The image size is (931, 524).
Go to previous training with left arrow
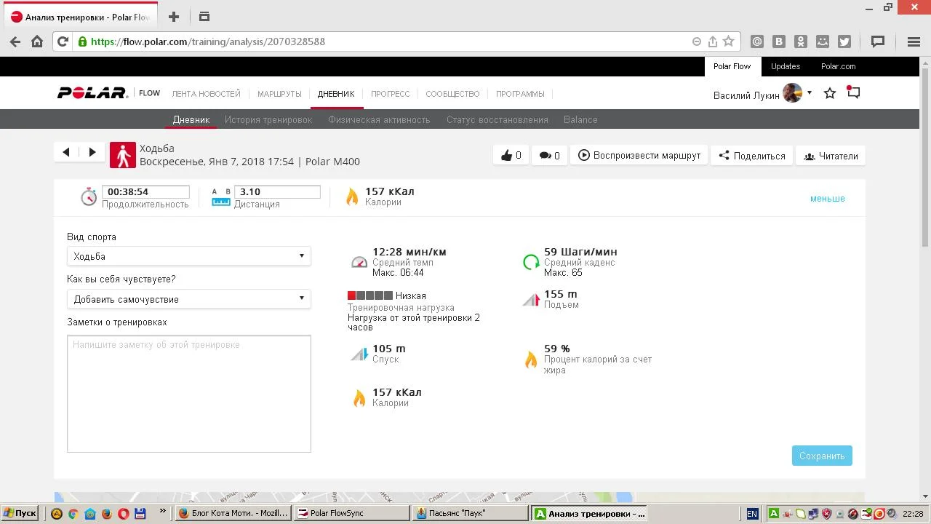[x=66, y=152]
